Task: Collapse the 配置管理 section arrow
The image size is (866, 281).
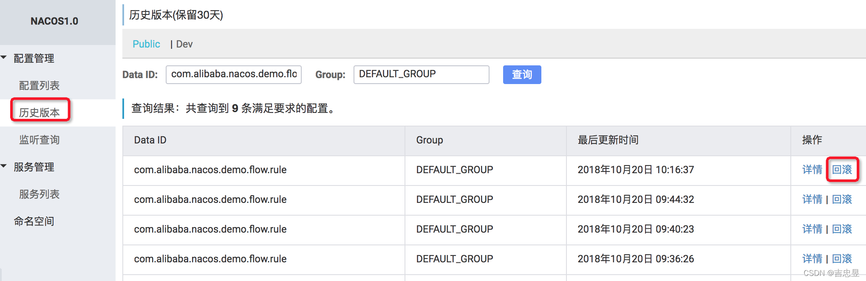Action: pyautogui.click(x=4, y=57)
